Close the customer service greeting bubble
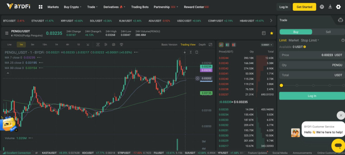The image size is (345, 155). (341, 115)
